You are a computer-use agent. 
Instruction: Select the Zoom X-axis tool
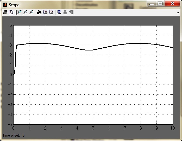click(x=25, y=12)
